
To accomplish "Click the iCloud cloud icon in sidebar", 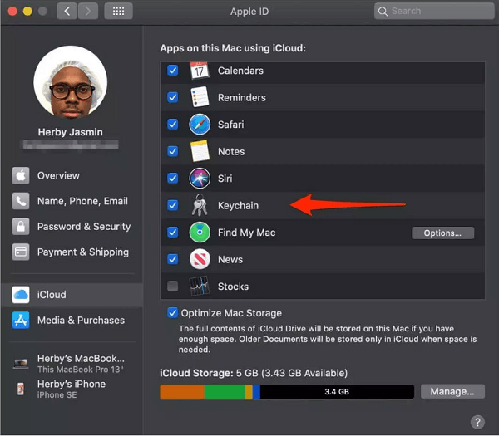I will pyautogui.click(x=21, y=295).
